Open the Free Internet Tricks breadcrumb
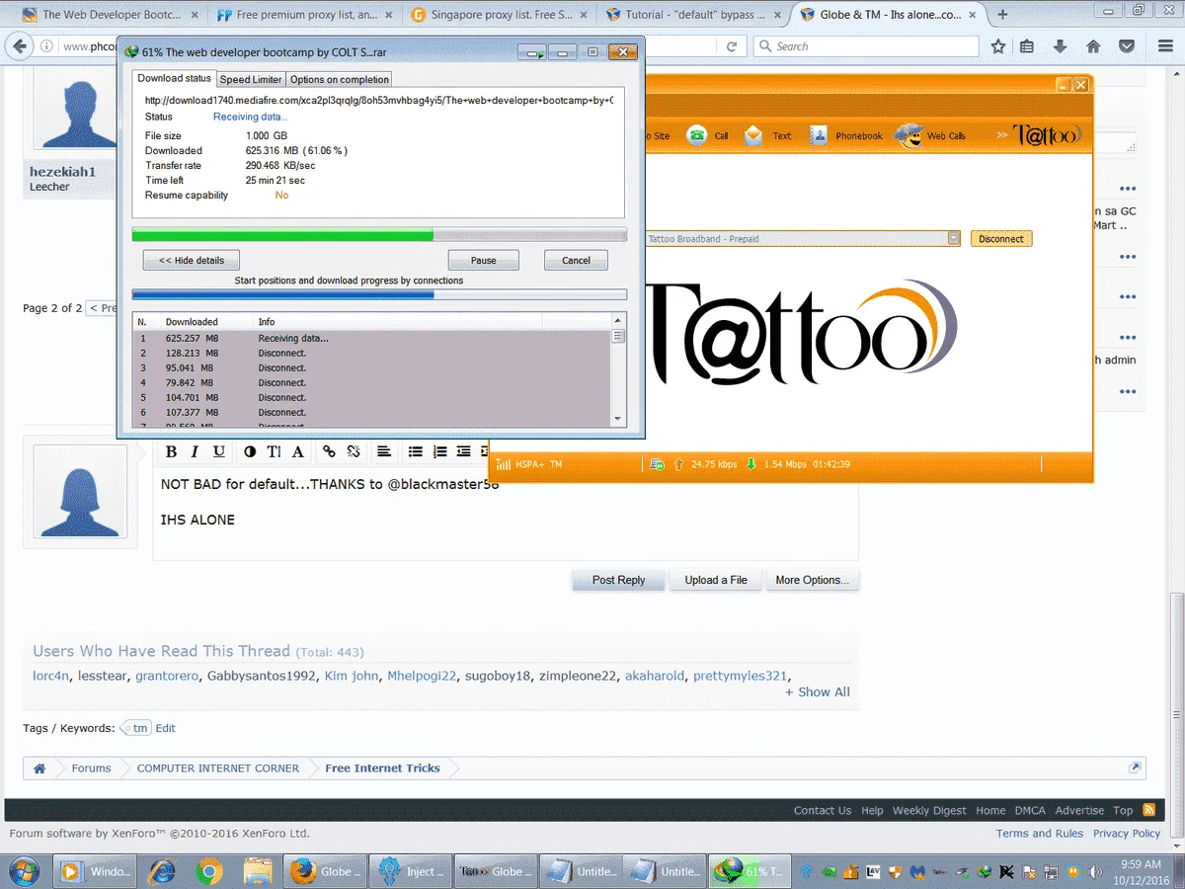 (x=382, y=768)
